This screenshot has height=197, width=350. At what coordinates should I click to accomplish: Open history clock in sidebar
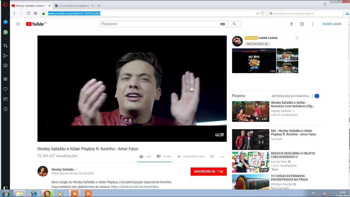(5, 109)
